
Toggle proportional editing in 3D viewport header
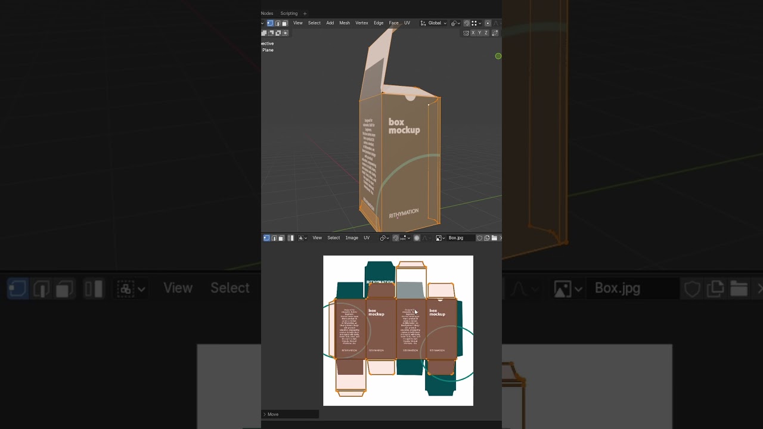click(488, 23)
